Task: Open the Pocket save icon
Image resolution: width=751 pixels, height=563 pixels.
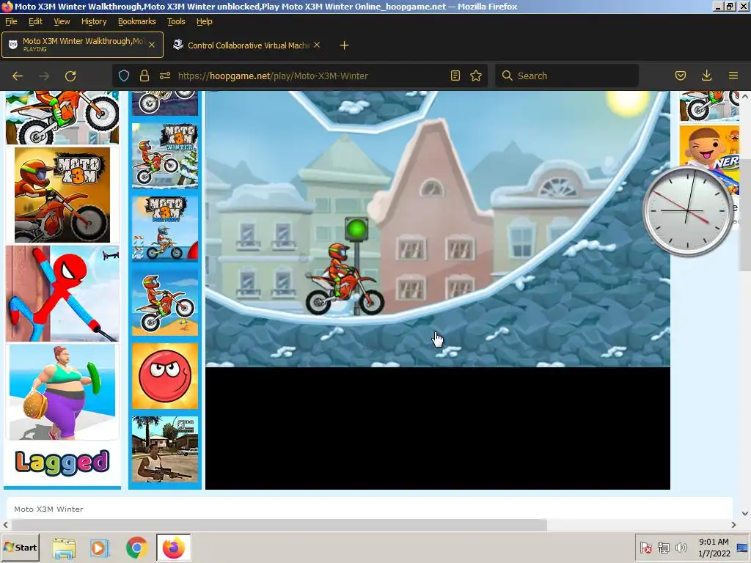Action: (681, 76)
